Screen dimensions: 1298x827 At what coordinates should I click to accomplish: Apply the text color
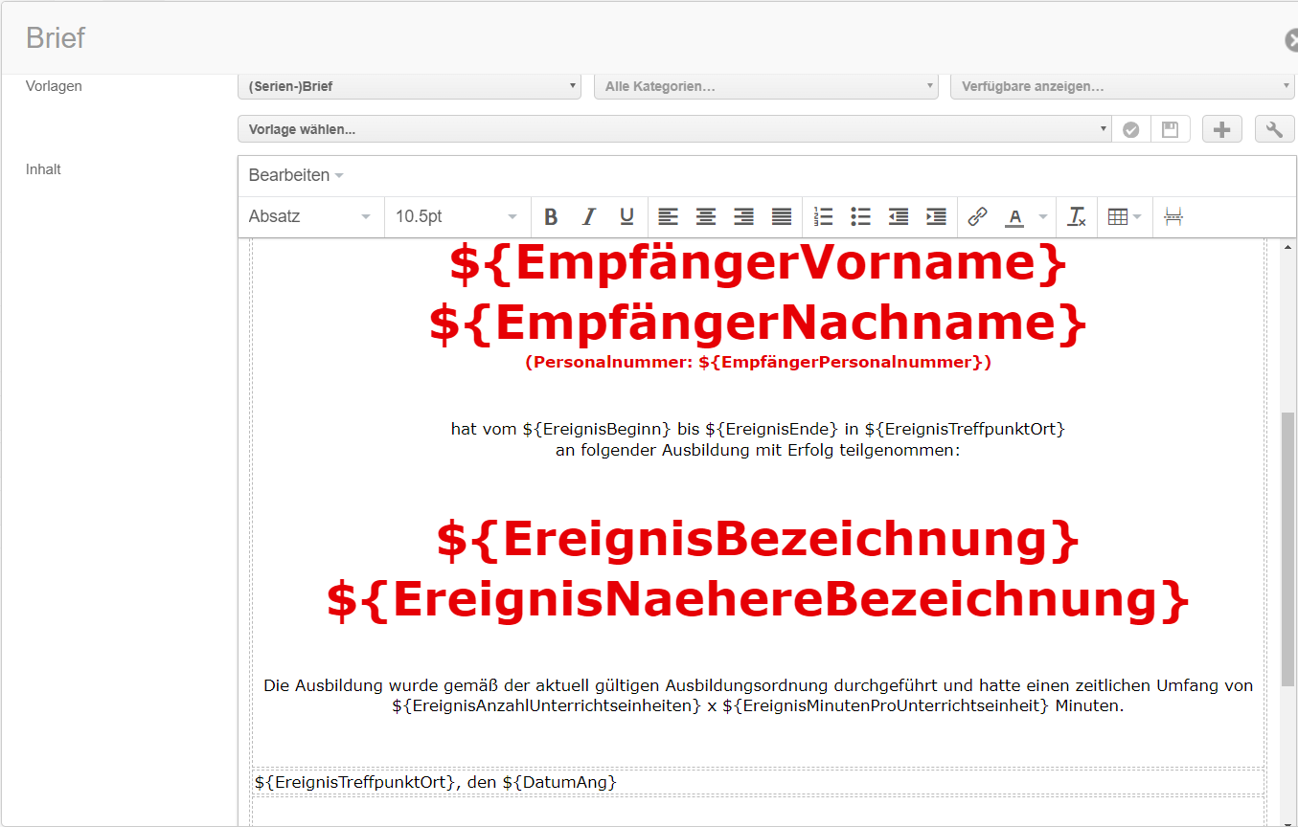click(1014, 217)
